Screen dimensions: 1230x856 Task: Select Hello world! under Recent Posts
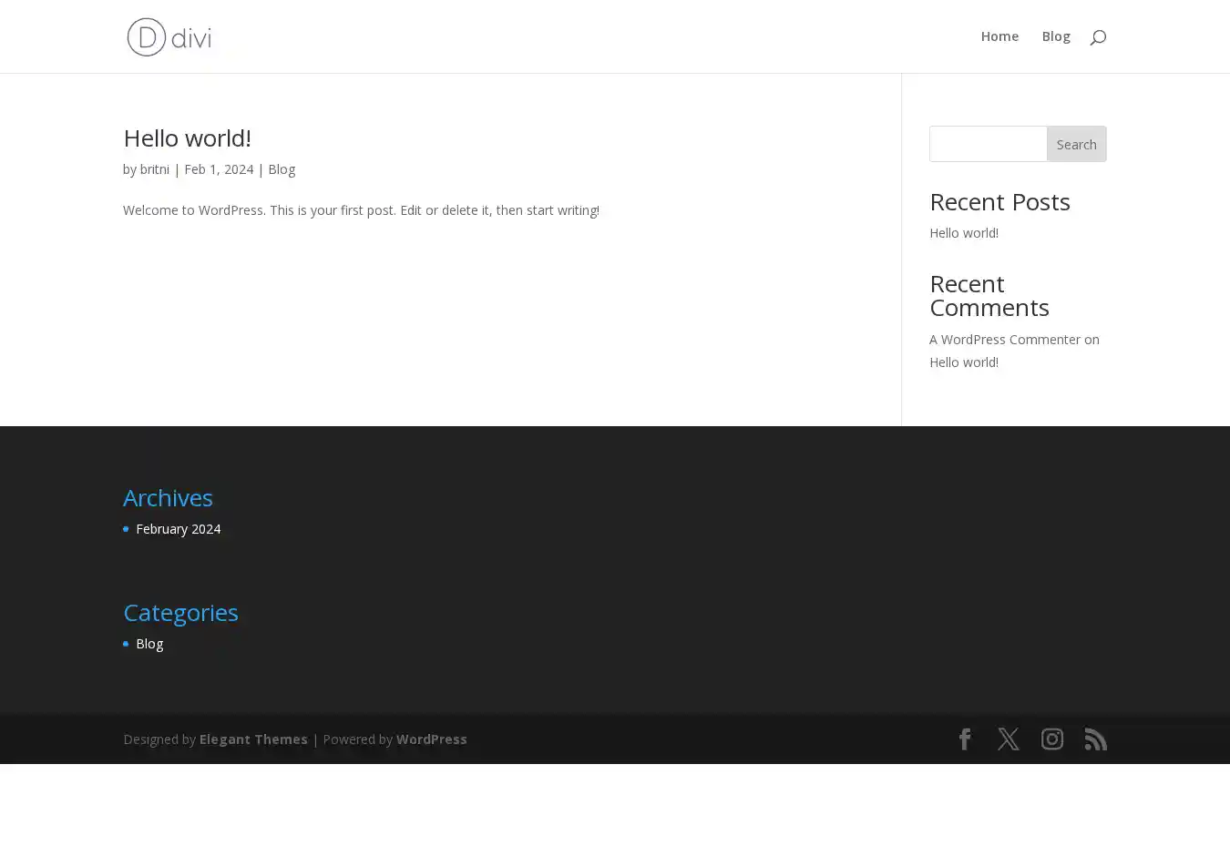964,233
